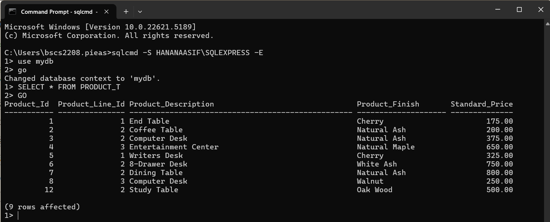Click the Standard_Price column header
The width and height of the screenshot is (550, 222).
tap(482, 104)
